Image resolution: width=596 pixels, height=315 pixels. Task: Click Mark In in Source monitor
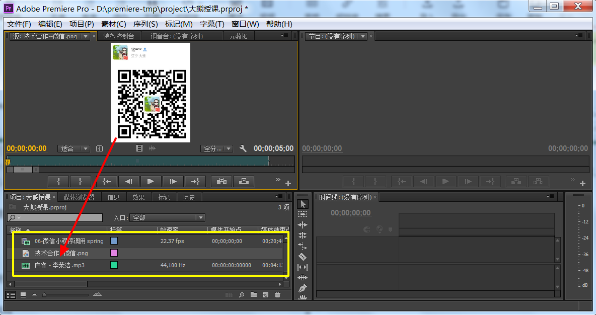coord(58,182)
